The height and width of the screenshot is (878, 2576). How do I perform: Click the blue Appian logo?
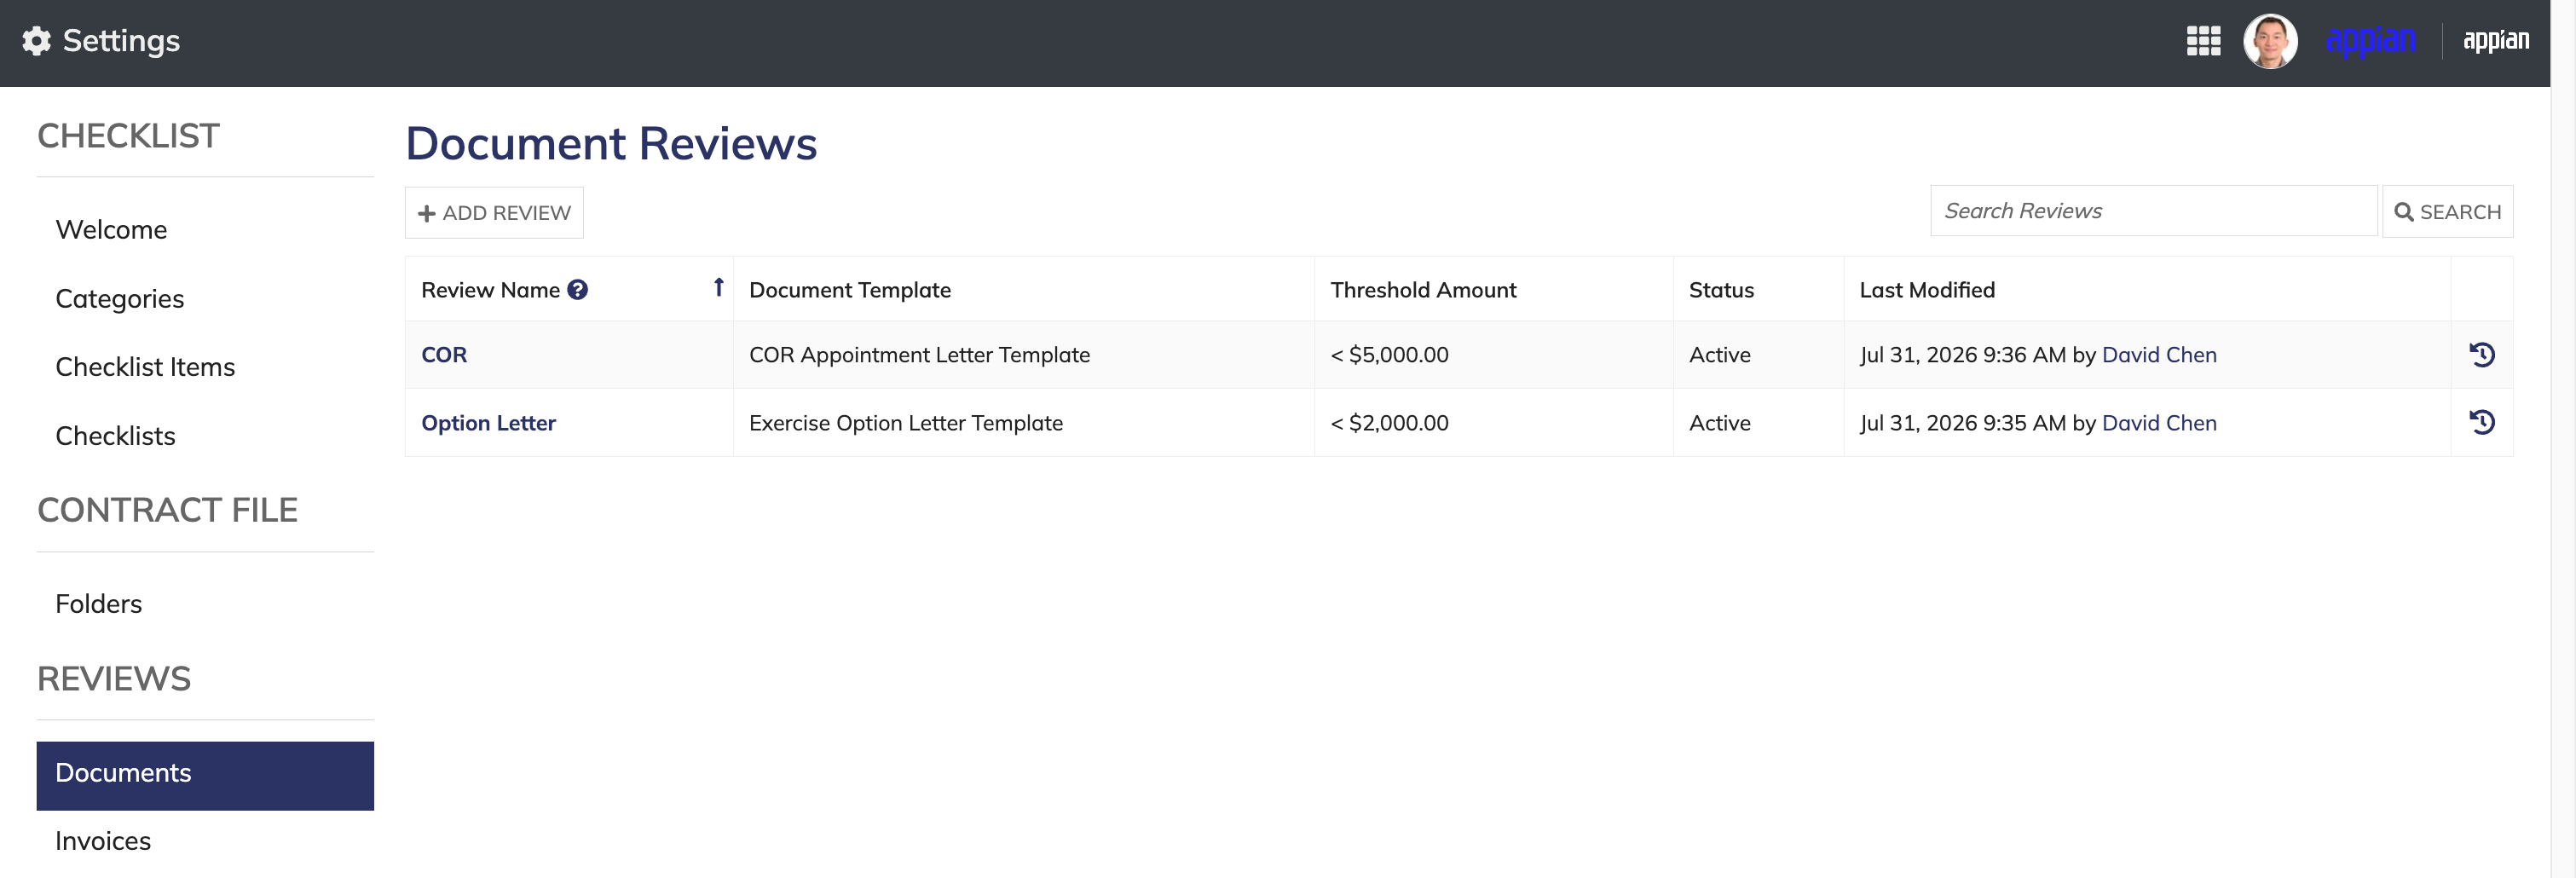[x=2370, y=41]
